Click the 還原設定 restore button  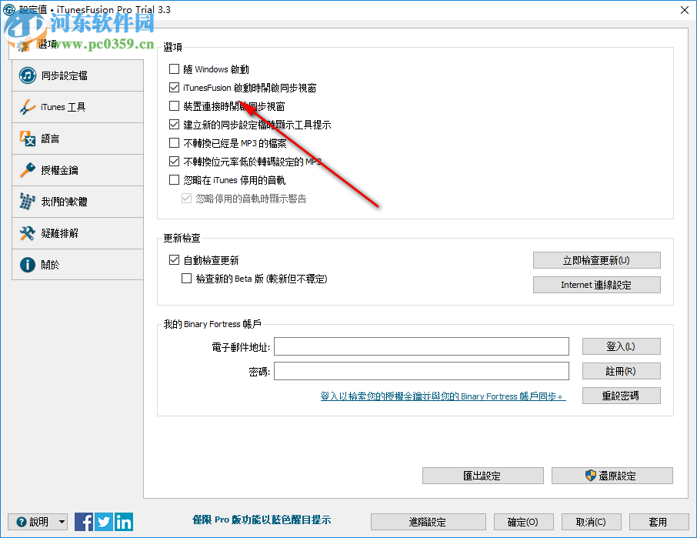[x=612, y=476]
